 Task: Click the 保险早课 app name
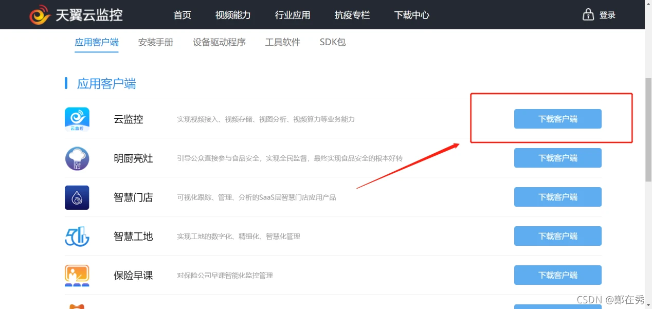133,276
